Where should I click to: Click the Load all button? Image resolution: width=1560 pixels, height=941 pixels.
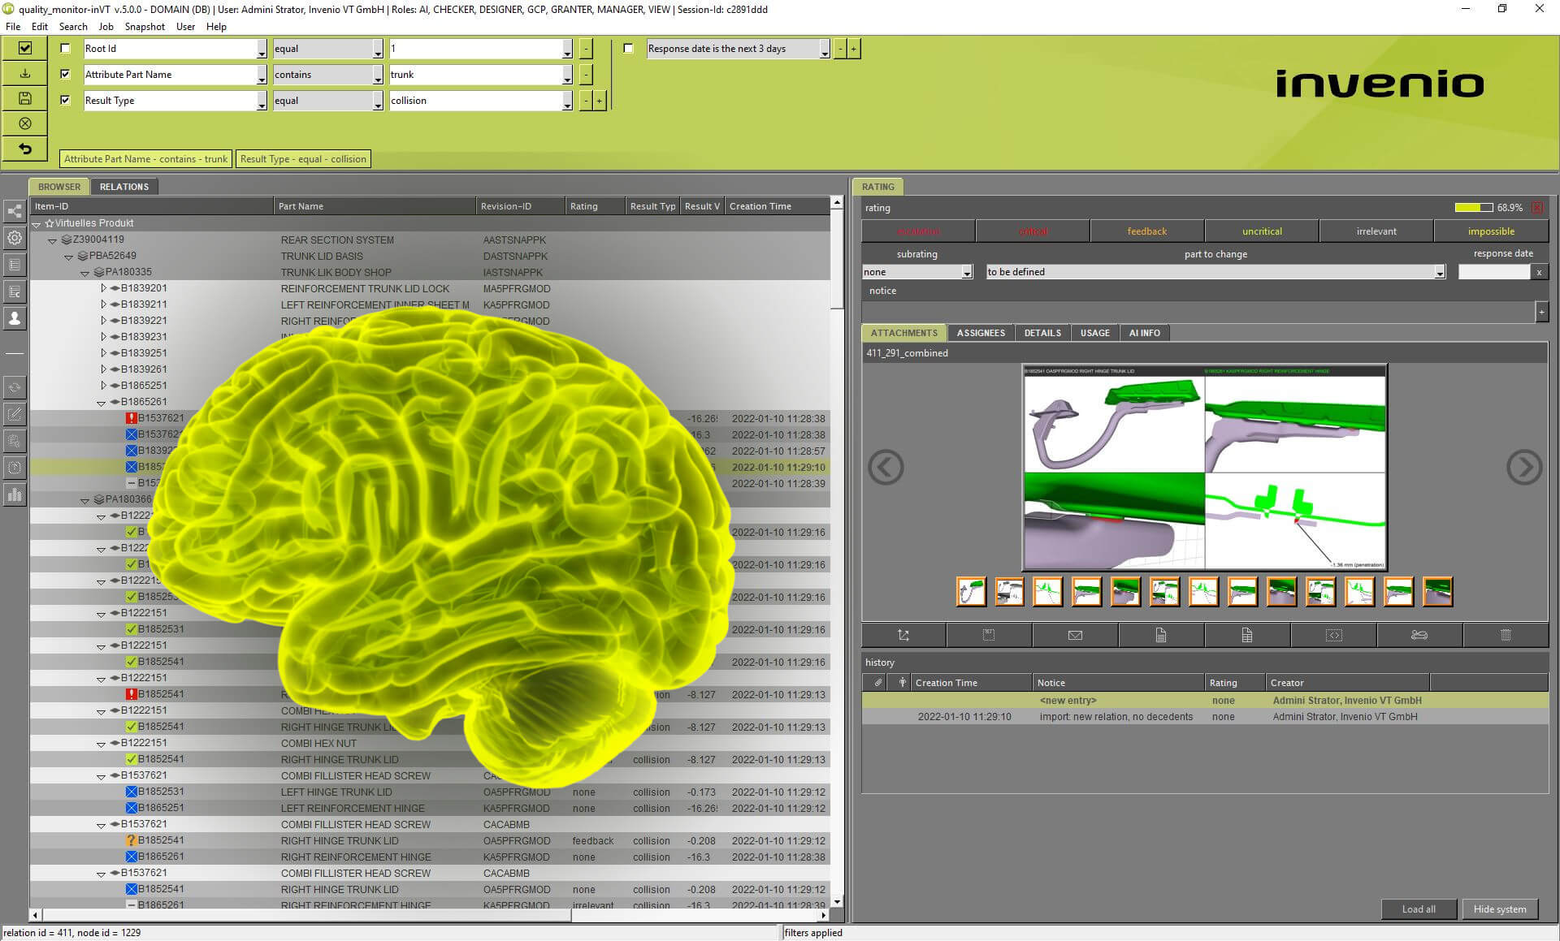[1418, 909]
